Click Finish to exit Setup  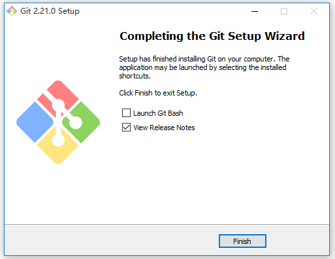tap(242, 241)
